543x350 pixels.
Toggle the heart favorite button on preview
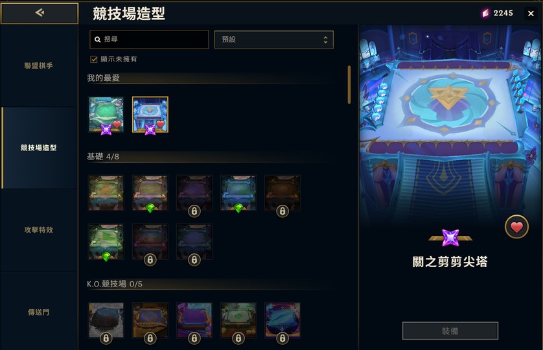point(516,227)
